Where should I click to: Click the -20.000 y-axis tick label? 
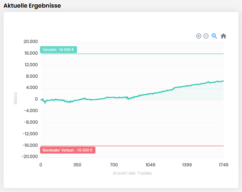[x=30, y=157]
